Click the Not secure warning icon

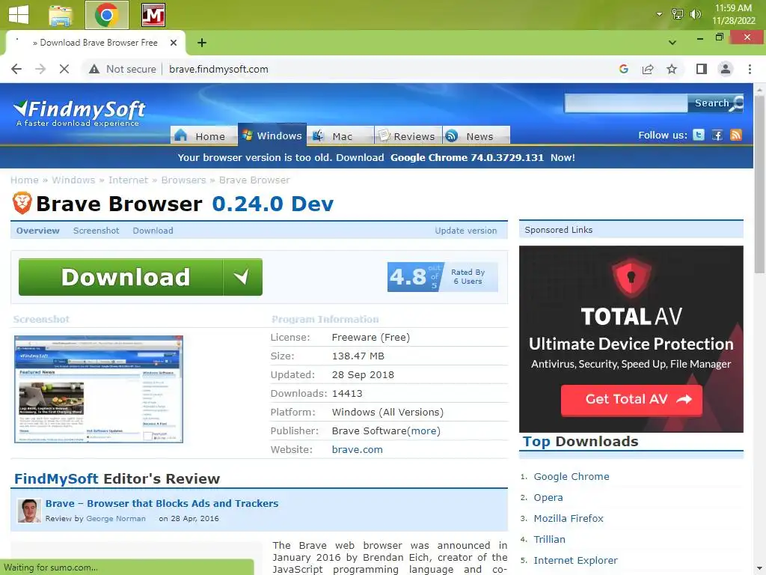click(x=94, y=69)
